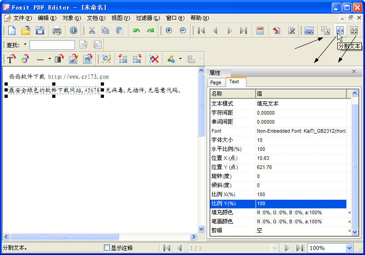Expand the 填充颜色 value arrow
This screenshot has height=255, width=365.
(350, 212)
